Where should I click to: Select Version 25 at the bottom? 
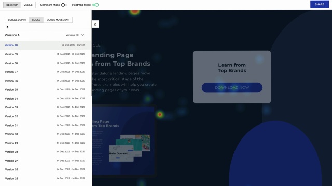click(x=46, y=178)
